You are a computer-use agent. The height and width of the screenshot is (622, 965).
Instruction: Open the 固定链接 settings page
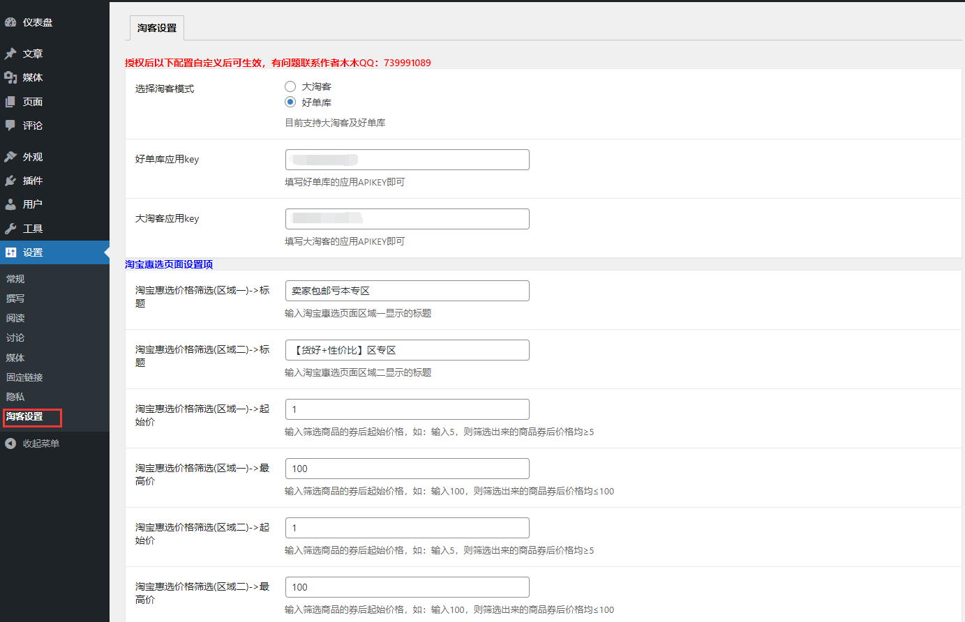point(25,377)
